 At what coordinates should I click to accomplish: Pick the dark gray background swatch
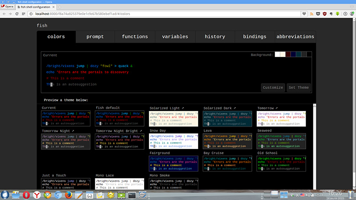coord(304,54)
